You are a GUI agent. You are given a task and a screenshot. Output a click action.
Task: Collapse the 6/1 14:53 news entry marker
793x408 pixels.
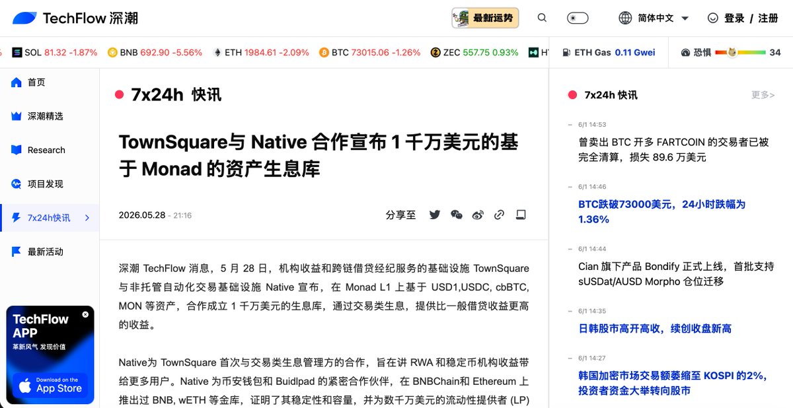[x=570, y=124]
